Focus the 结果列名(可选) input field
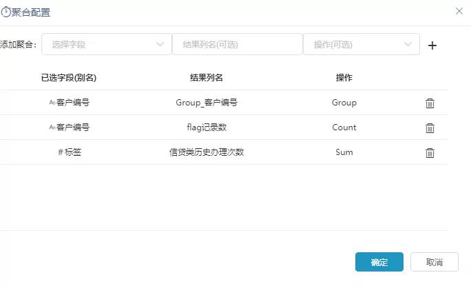 pos(238,44)
